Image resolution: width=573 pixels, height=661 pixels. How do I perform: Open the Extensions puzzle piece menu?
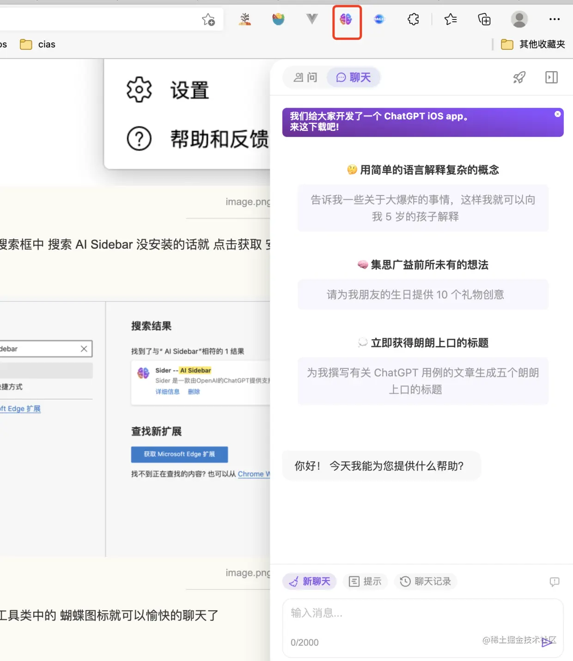coord(413,19)
